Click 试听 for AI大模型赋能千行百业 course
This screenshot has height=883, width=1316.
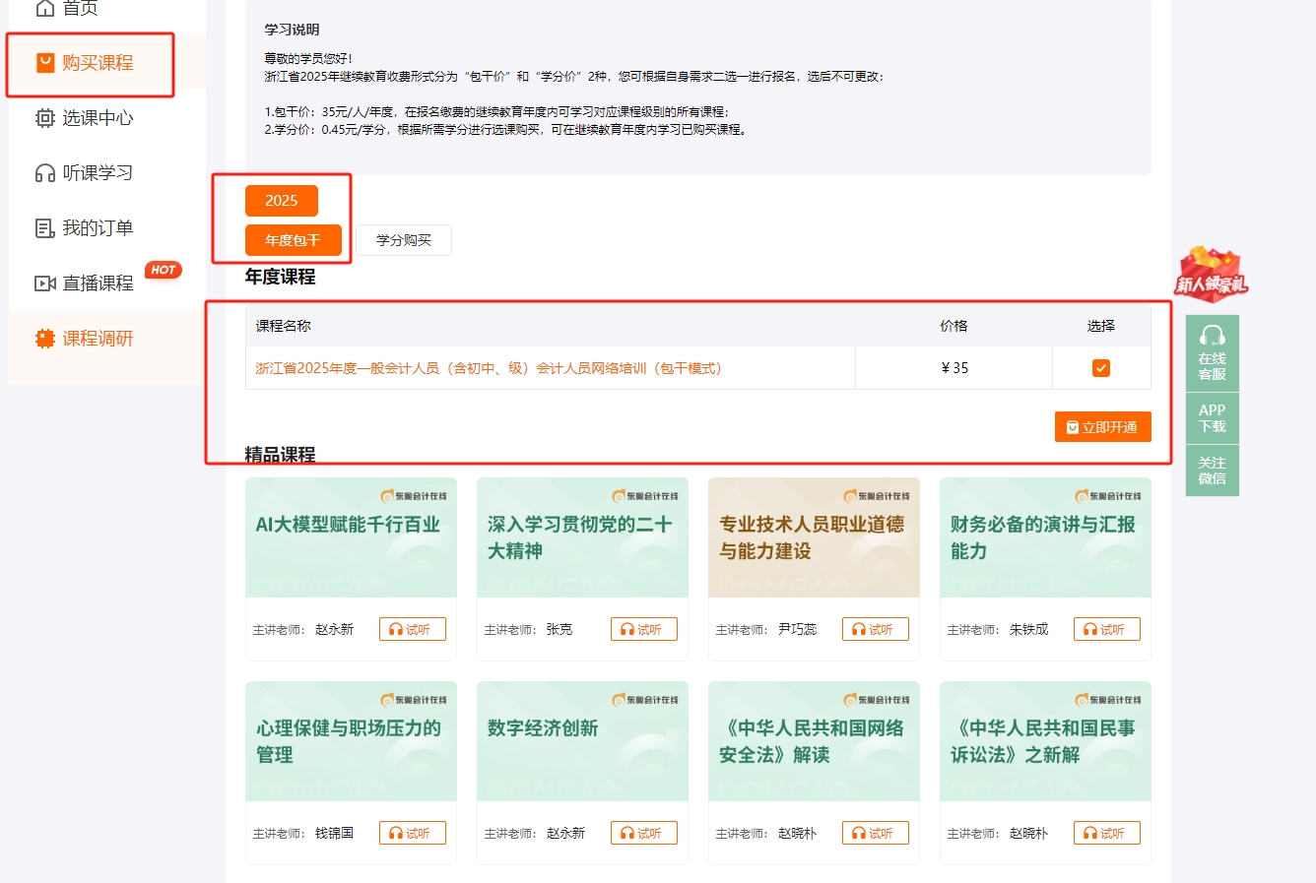pos(412,628)
